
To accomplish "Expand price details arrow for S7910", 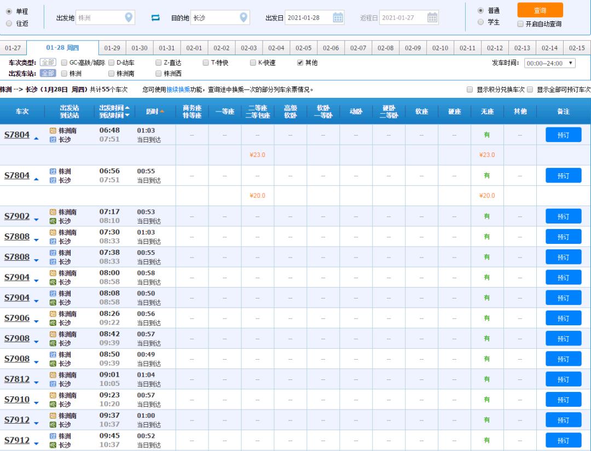I will coord(36,403).
